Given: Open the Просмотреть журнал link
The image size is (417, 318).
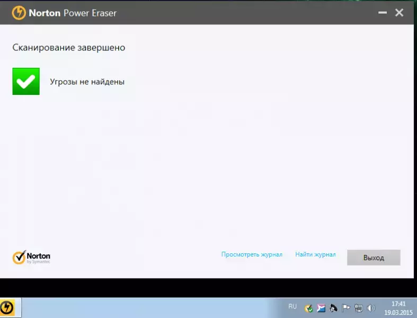Looking at the screenshot, I should tap(252, 255).
